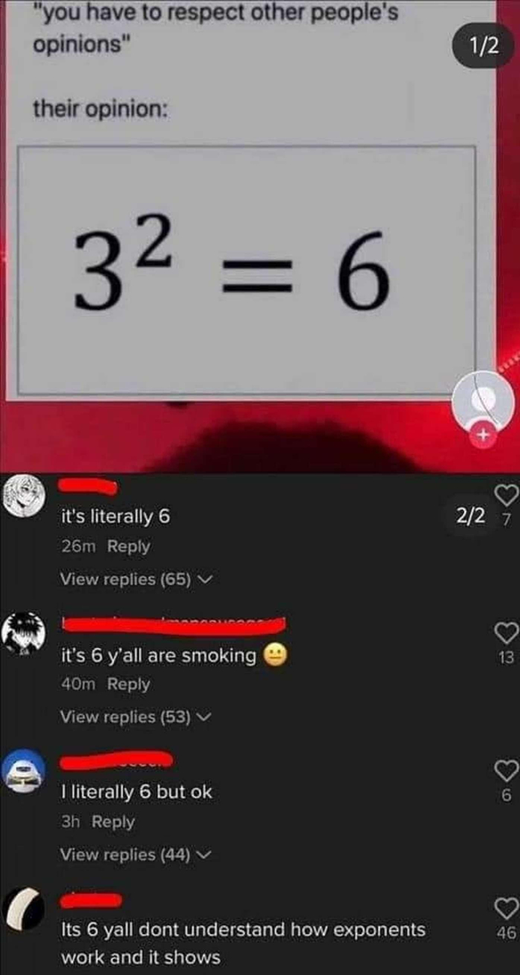Tap the 3² = 6 image card
The image size is (520, 975).
(x=246, y=269)
